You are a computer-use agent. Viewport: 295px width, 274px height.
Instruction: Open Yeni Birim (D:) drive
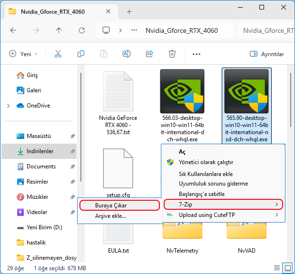(44, 227)
